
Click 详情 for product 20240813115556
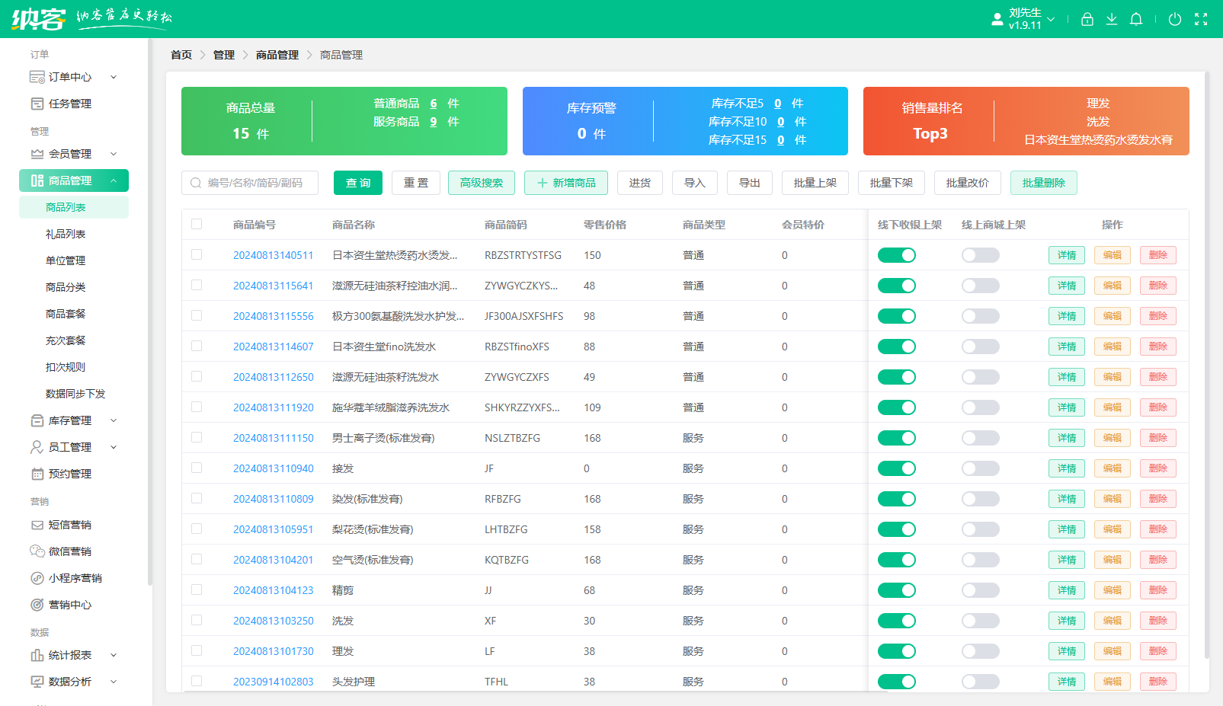(1067, 316)
